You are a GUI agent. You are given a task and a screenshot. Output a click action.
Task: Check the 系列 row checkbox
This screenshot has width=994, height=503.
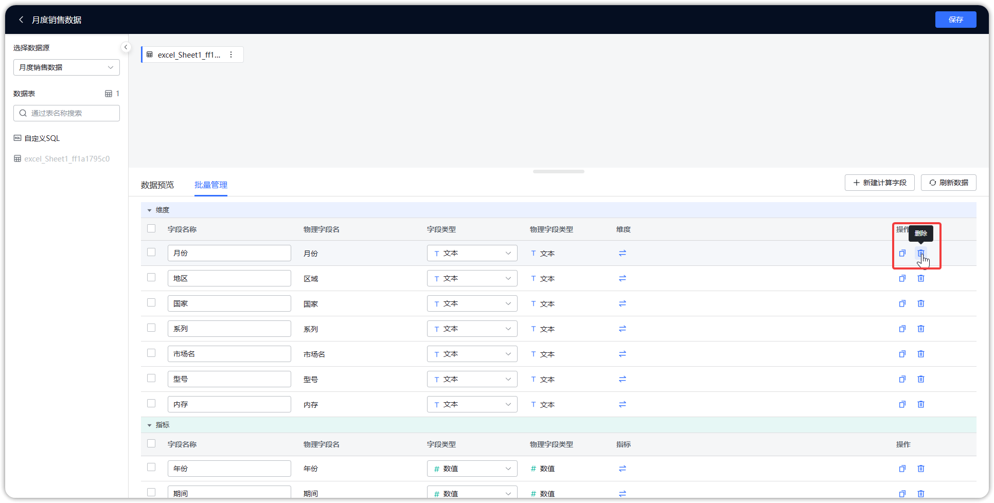(x=151, y=328)
